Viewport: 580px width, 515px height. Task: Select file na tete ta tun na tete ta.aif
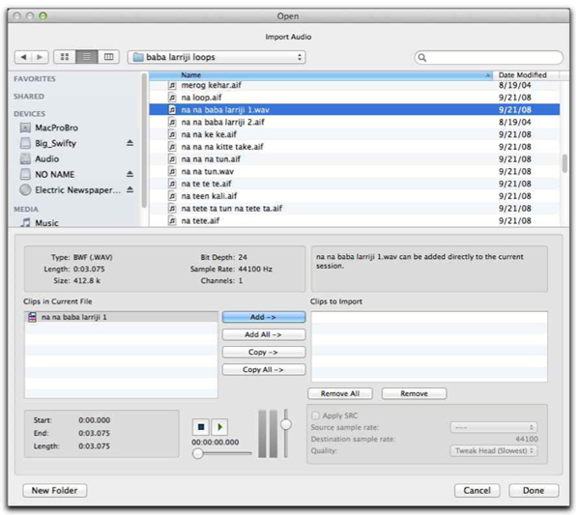pyautogui.click(x=355, y=209)
